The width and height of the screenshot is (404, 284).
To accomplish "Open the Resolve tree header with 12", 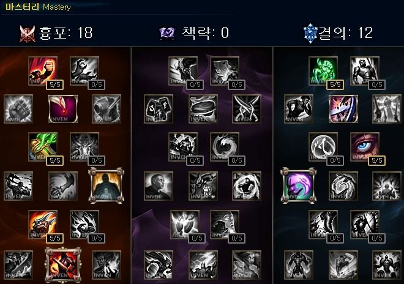I will pos(338,33).
